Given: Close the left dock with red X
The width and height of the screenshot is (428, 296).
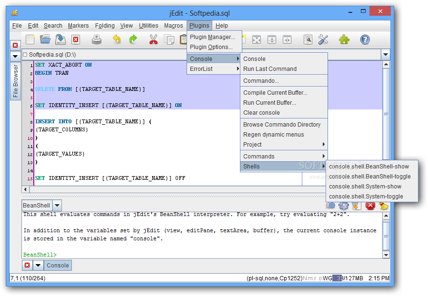Looking at the screenshot, I should pos(15,45).
